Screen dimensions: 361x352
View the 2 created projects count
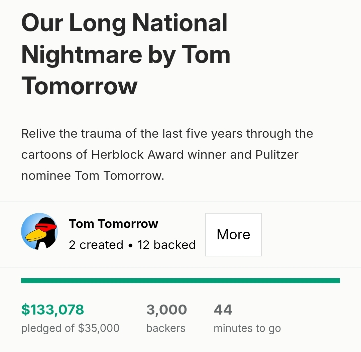tap(96, 245)
